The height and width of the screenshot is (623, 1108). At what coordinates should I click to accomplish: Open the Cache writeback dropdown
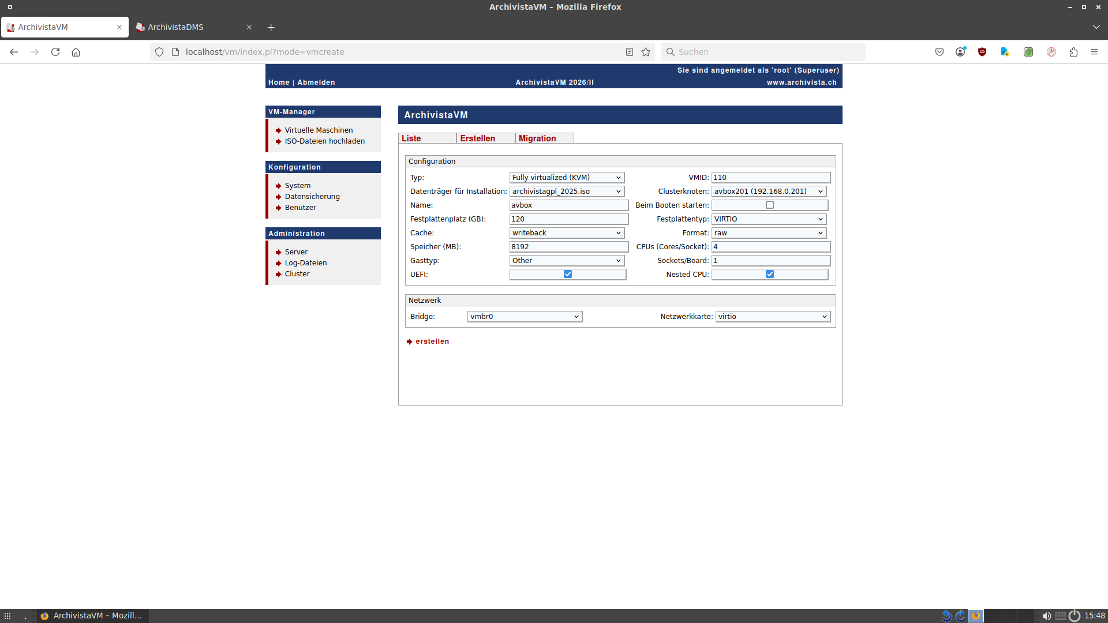click(567, 233)
